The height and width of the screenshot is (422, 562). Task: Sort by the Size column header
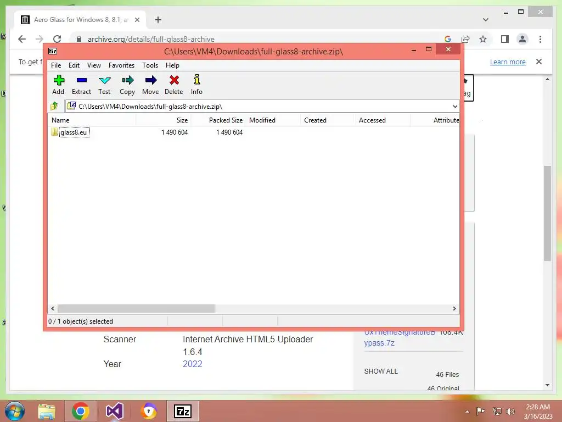coord(164,120)
